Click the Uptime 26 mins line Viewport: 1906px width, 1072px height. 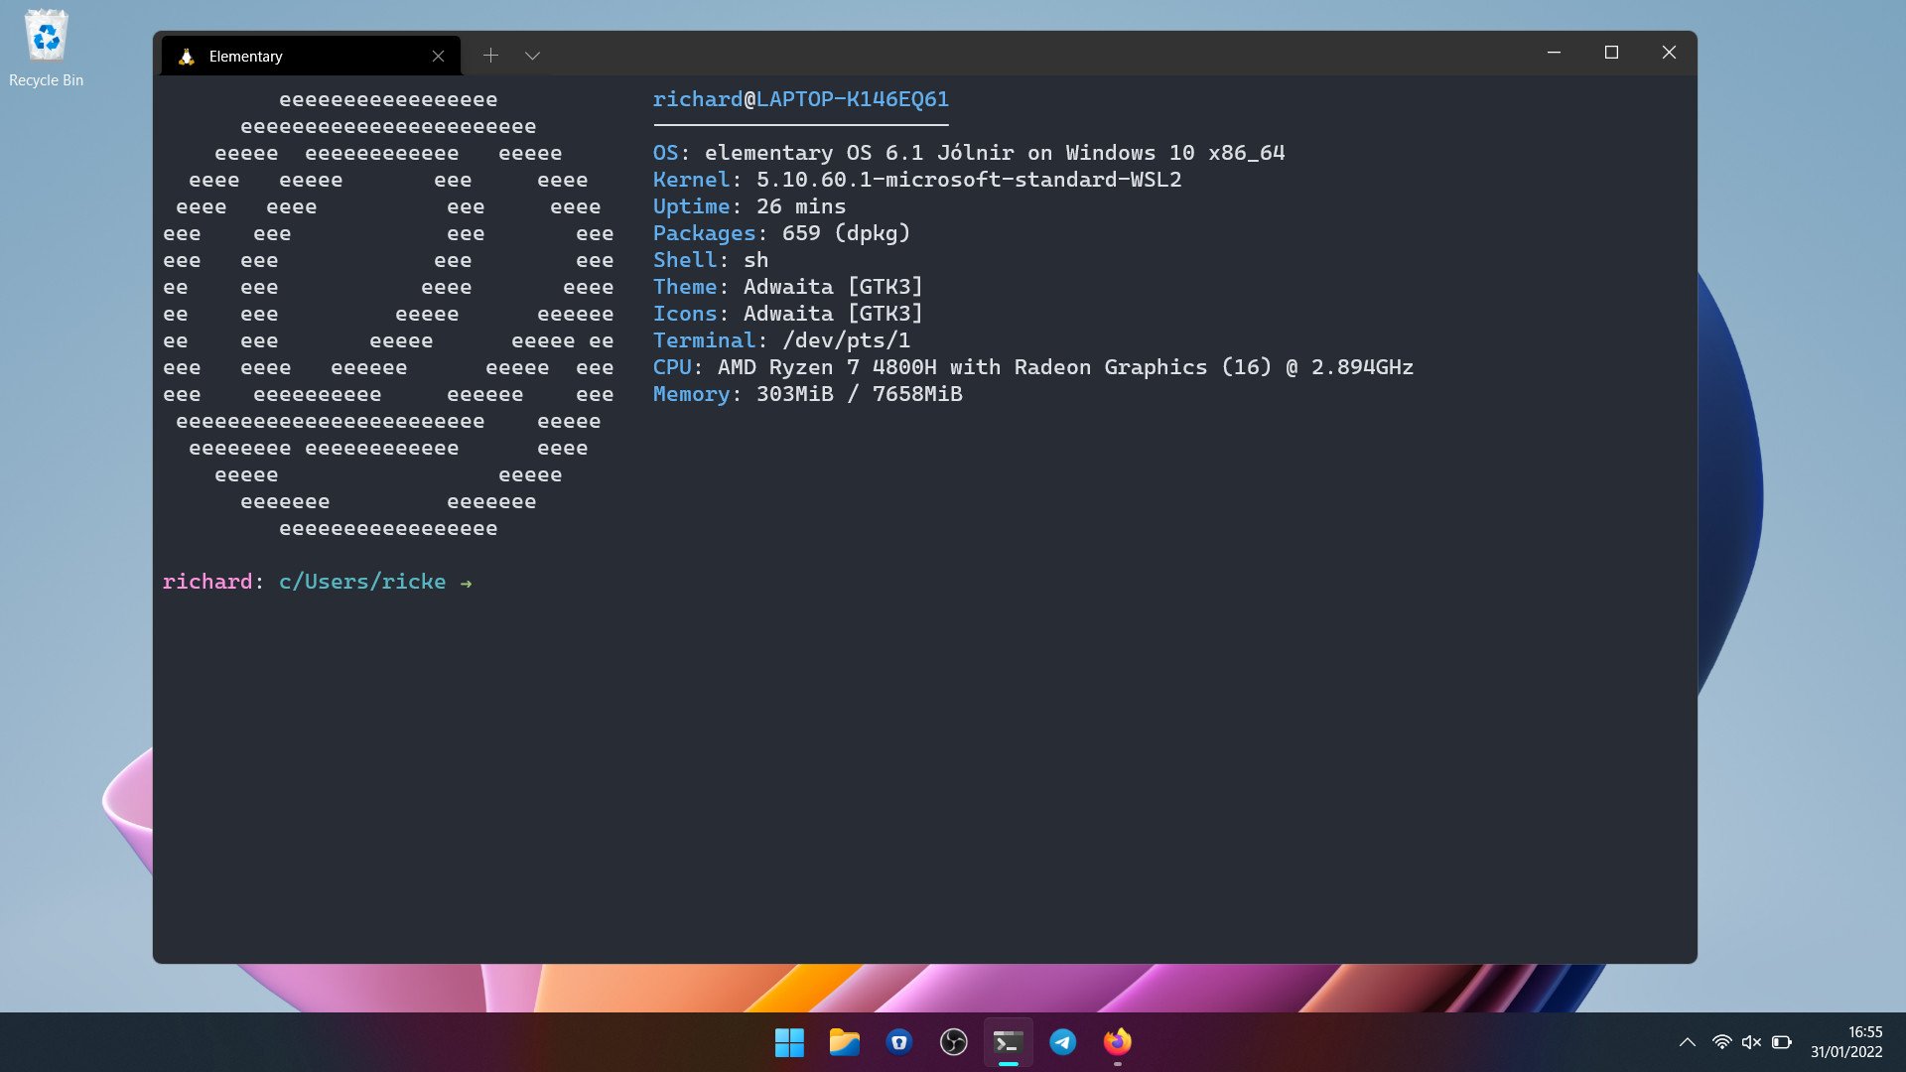(749, 206)
